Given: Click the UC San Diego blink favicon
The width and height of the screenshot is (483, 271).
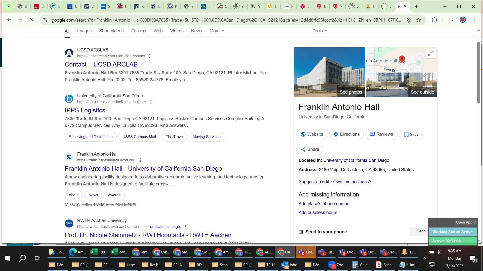Looking at the screenshot, I should tap(69, 99).
